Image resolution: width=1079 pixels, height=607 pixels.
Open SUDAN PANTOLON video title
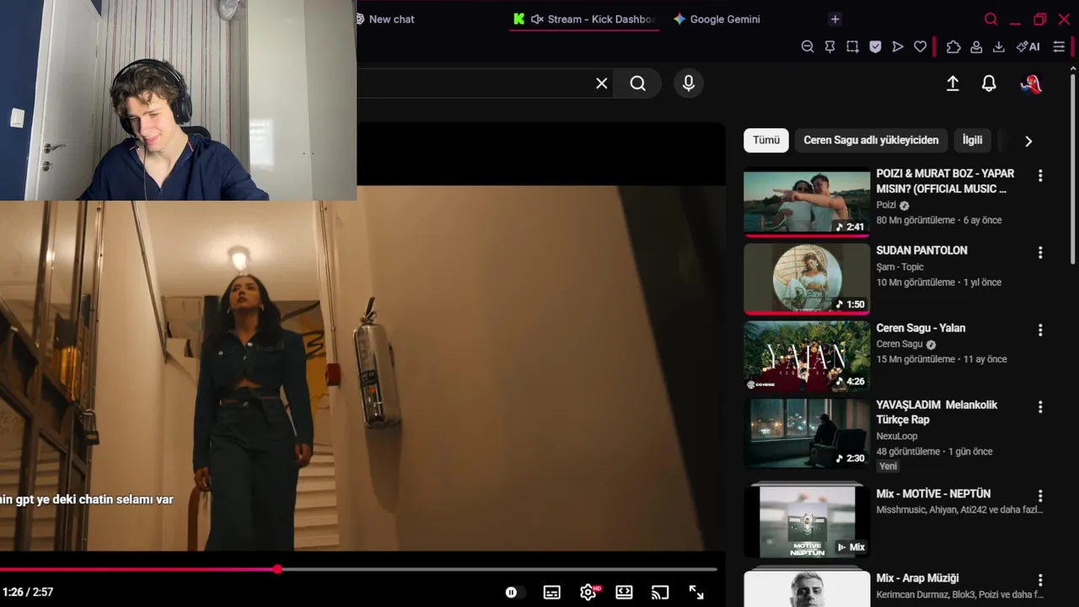[921, 250]
